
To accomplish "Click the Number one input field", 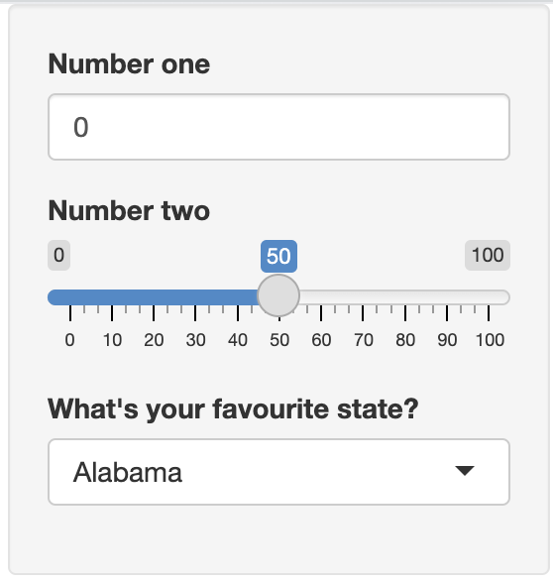I will pos(278,127).
